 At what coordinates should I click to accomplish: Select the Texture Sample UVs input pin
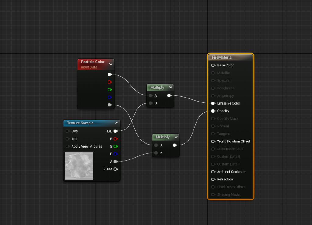(x=67, y=131)
